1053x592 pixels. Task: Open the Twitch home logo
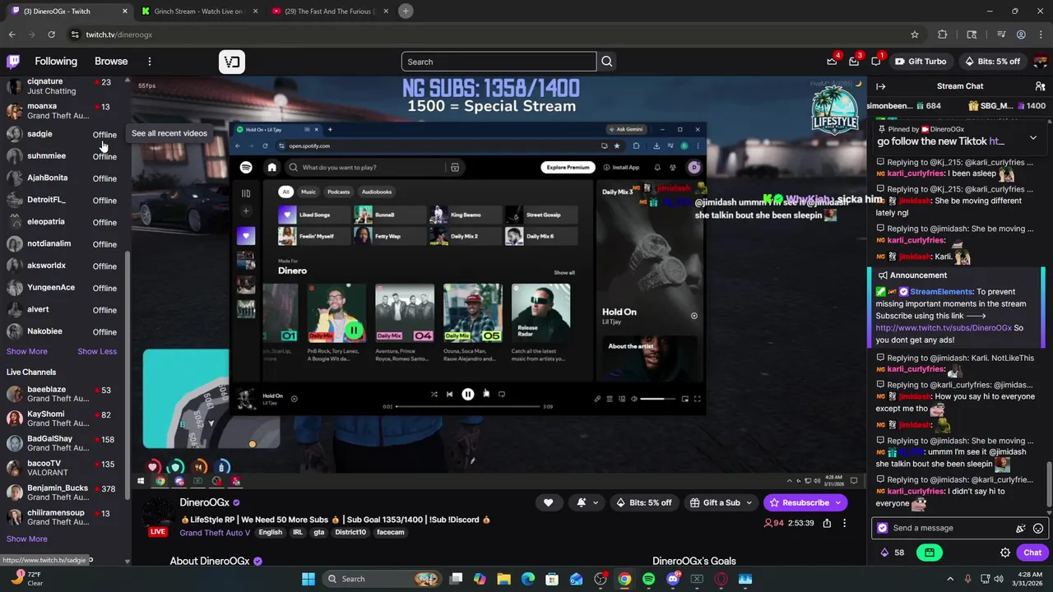[13, 61]
